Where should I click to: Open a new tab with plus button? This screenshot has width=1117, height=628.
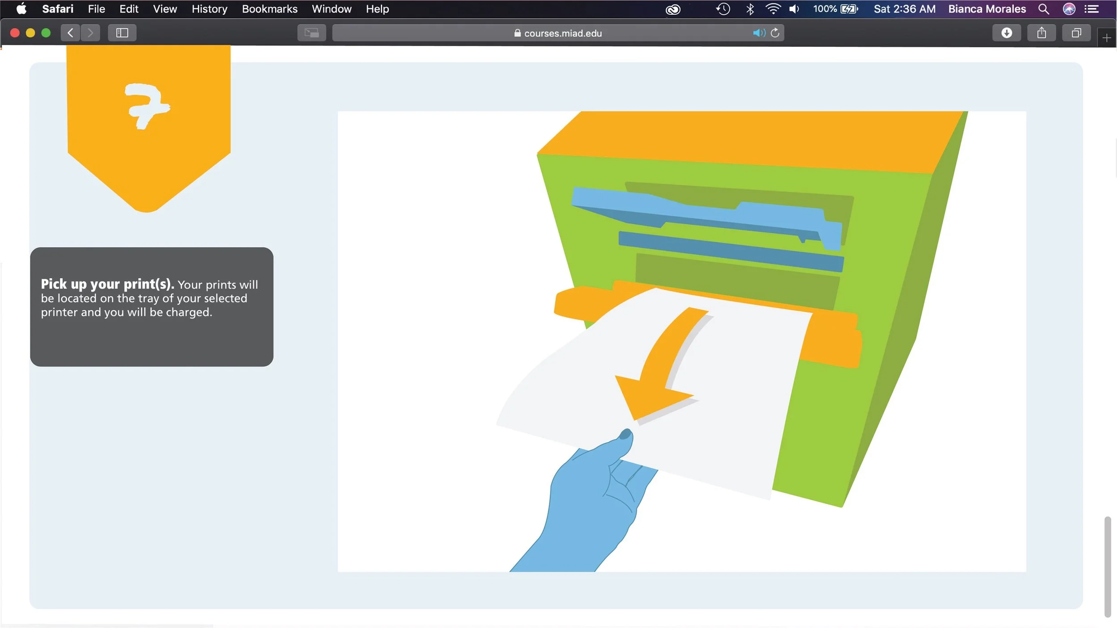[1106, 38]
